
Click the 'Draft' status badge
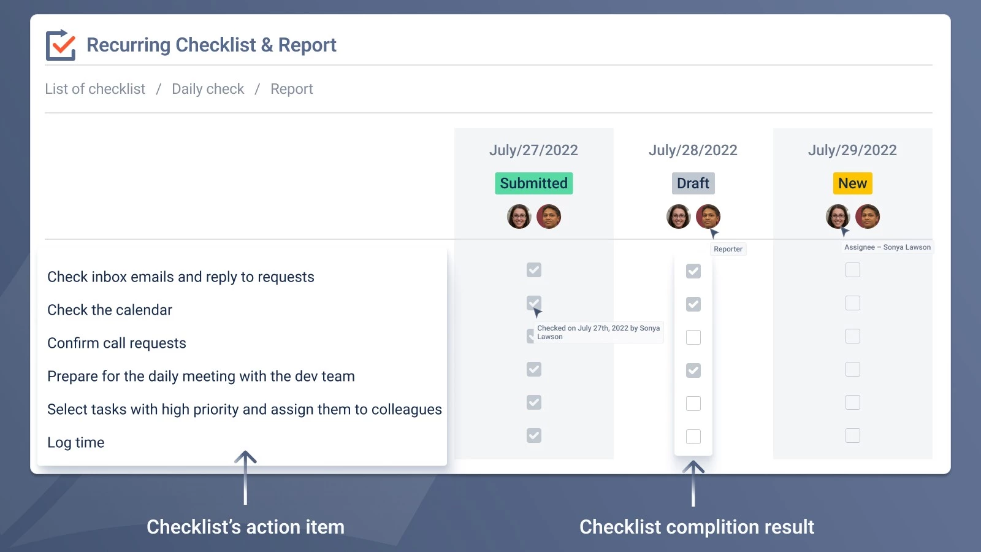693,183
